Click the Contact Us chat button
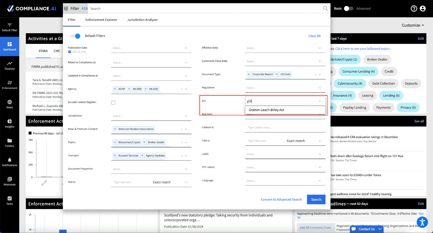This screenshot has height=233, width=433. [367, 229]
